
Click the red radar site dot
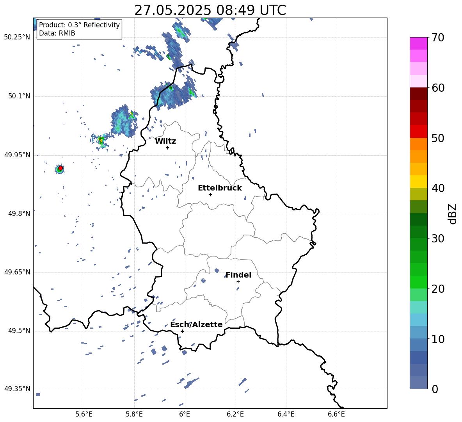(x=60, y=168)
